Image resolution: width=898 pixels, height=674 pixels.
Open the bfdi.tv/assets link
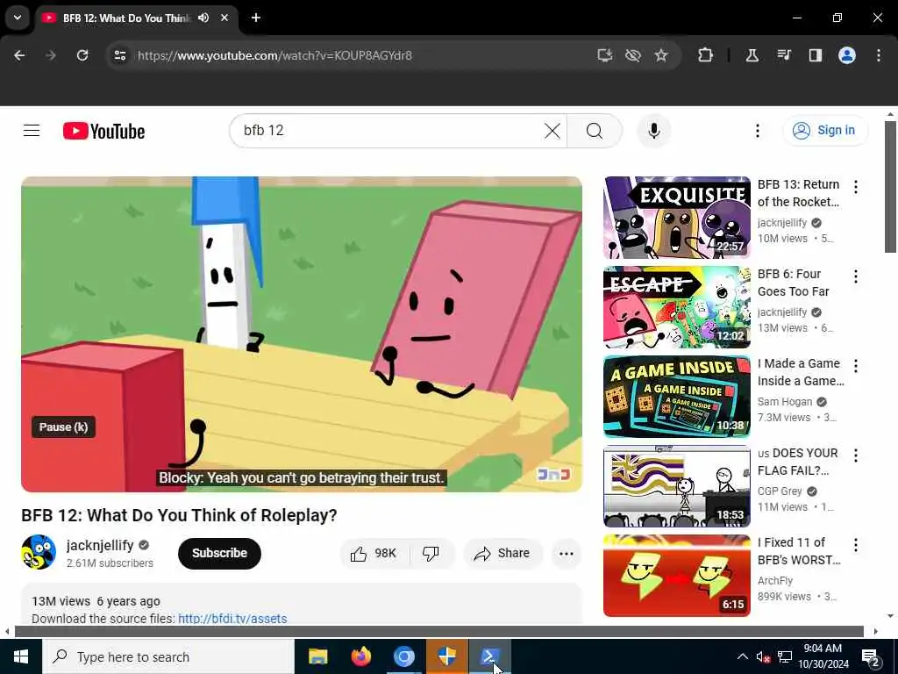coord(232,619)
